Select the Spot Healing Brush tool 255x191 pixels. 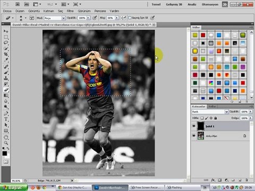[x=6, y=67]
